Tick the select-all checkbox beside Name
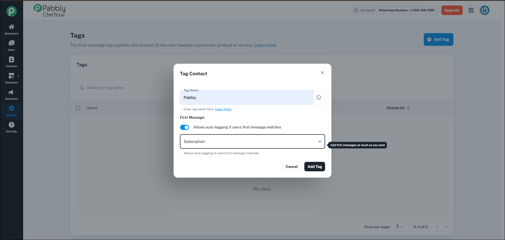 point(78,108)
